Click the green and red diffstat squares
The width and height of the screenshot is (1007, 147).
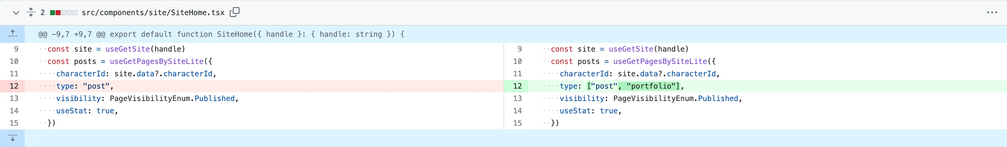point(63,13)
